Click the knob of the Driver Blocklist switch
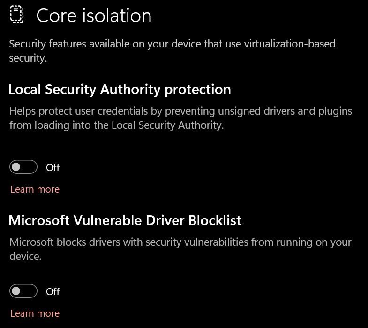The image size is (368, 328). pyautogui.click(x=16, y=291)
